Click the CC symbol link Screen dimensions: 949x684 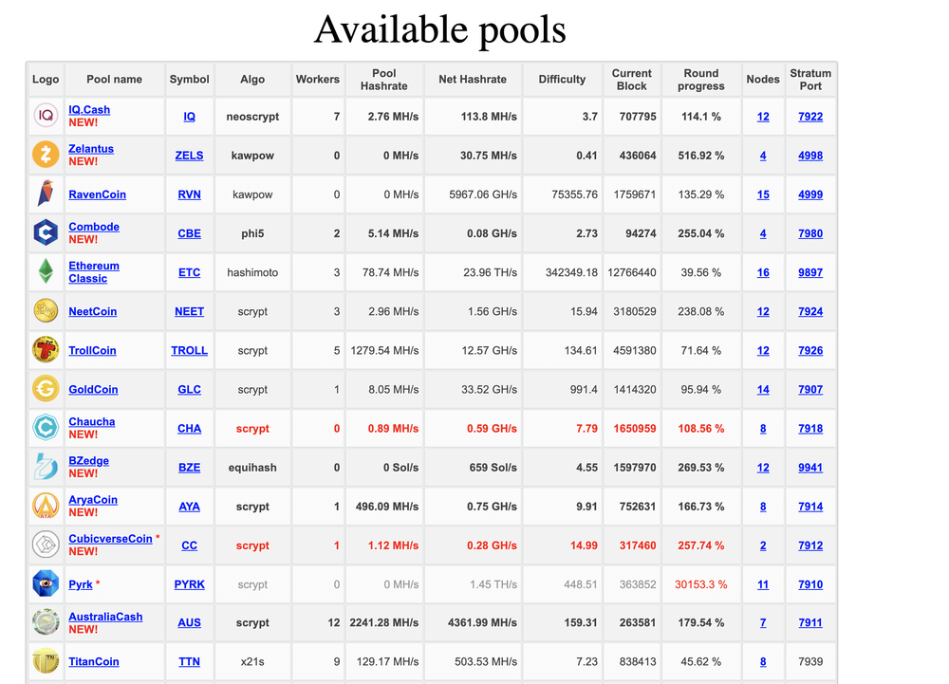click(x=190, y=545)
